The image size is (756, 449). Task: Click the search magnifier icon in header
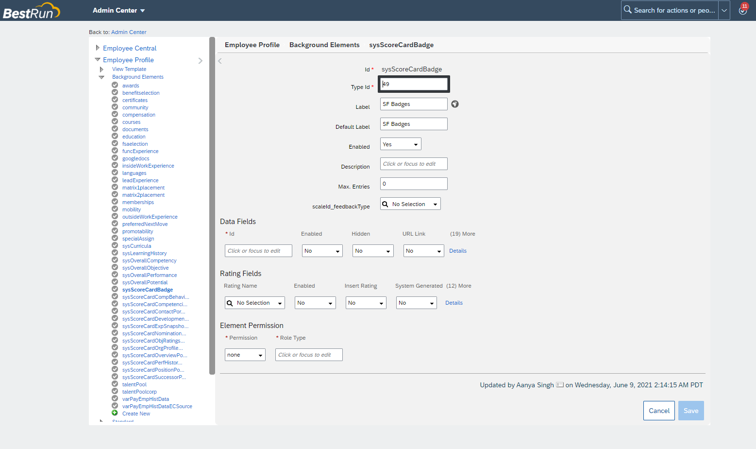(x=627, y=10)
